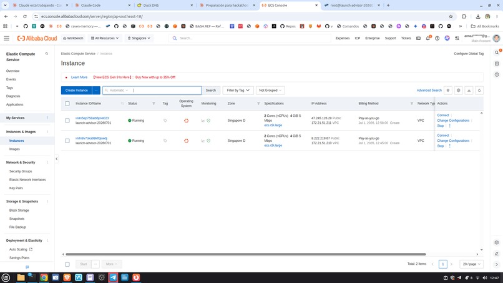Open the Telegram taskbar app
This screenshot has width=503, height=283.
tap(113, 277)
